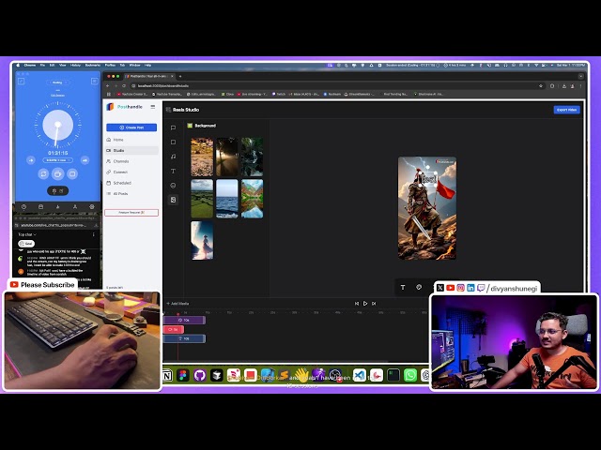Open Scheduled in Posthandle sidebar
This screenshot has width=601, height=450.
pos(132,183)
